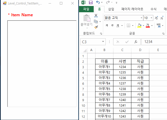The height and width of the screenshot is (120, 167).
Task: Click the insert function fx icon
Action: [136, 42]
